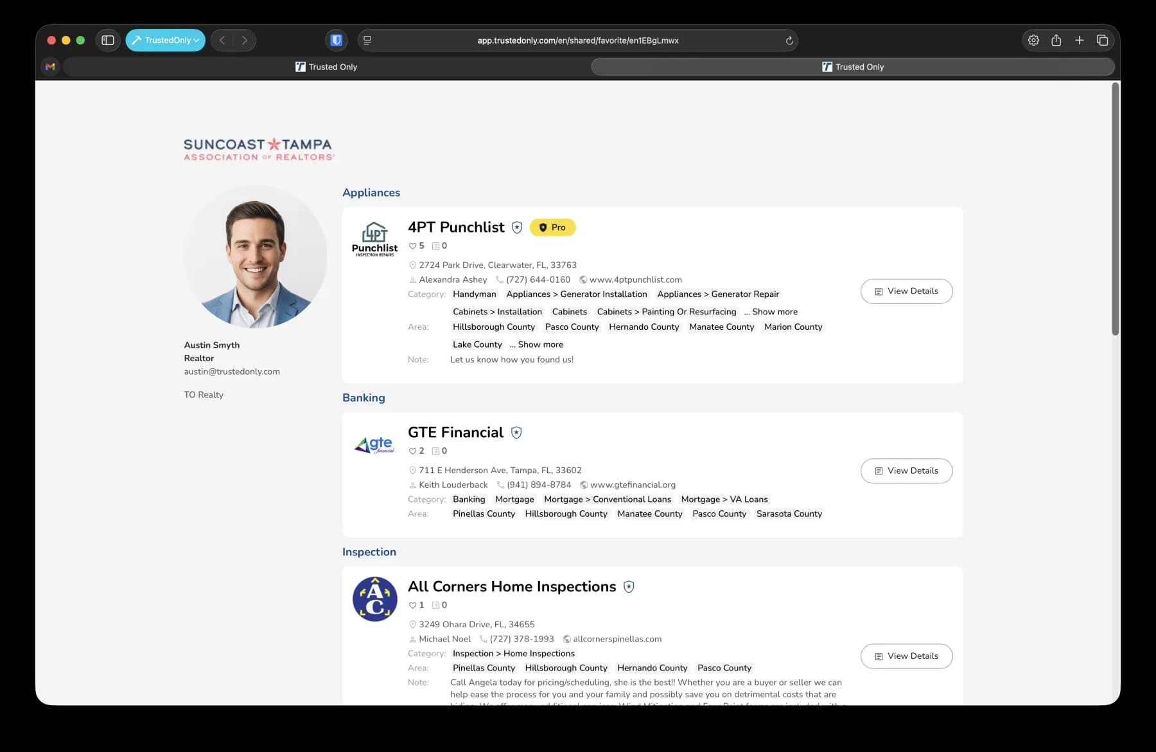Click the Pro badge on 4PT Punchlist
Viewport: 1156px width, 752px height.
point(552,228)
